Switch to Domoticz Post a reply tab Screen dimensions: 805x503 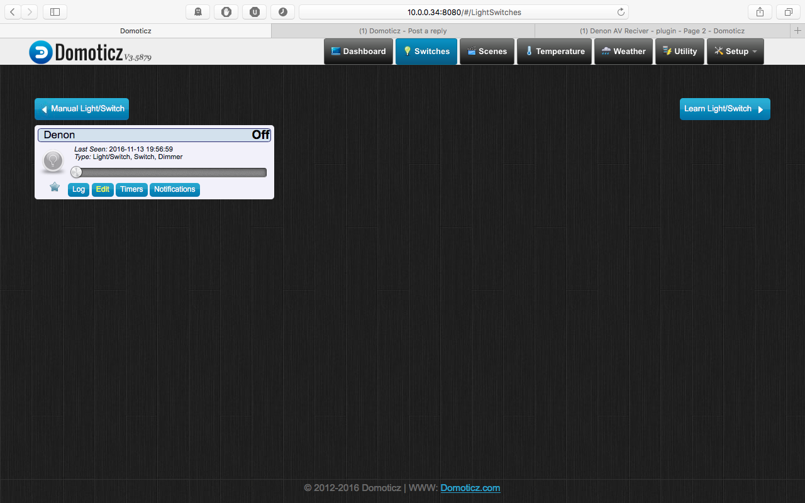(403, 31)
